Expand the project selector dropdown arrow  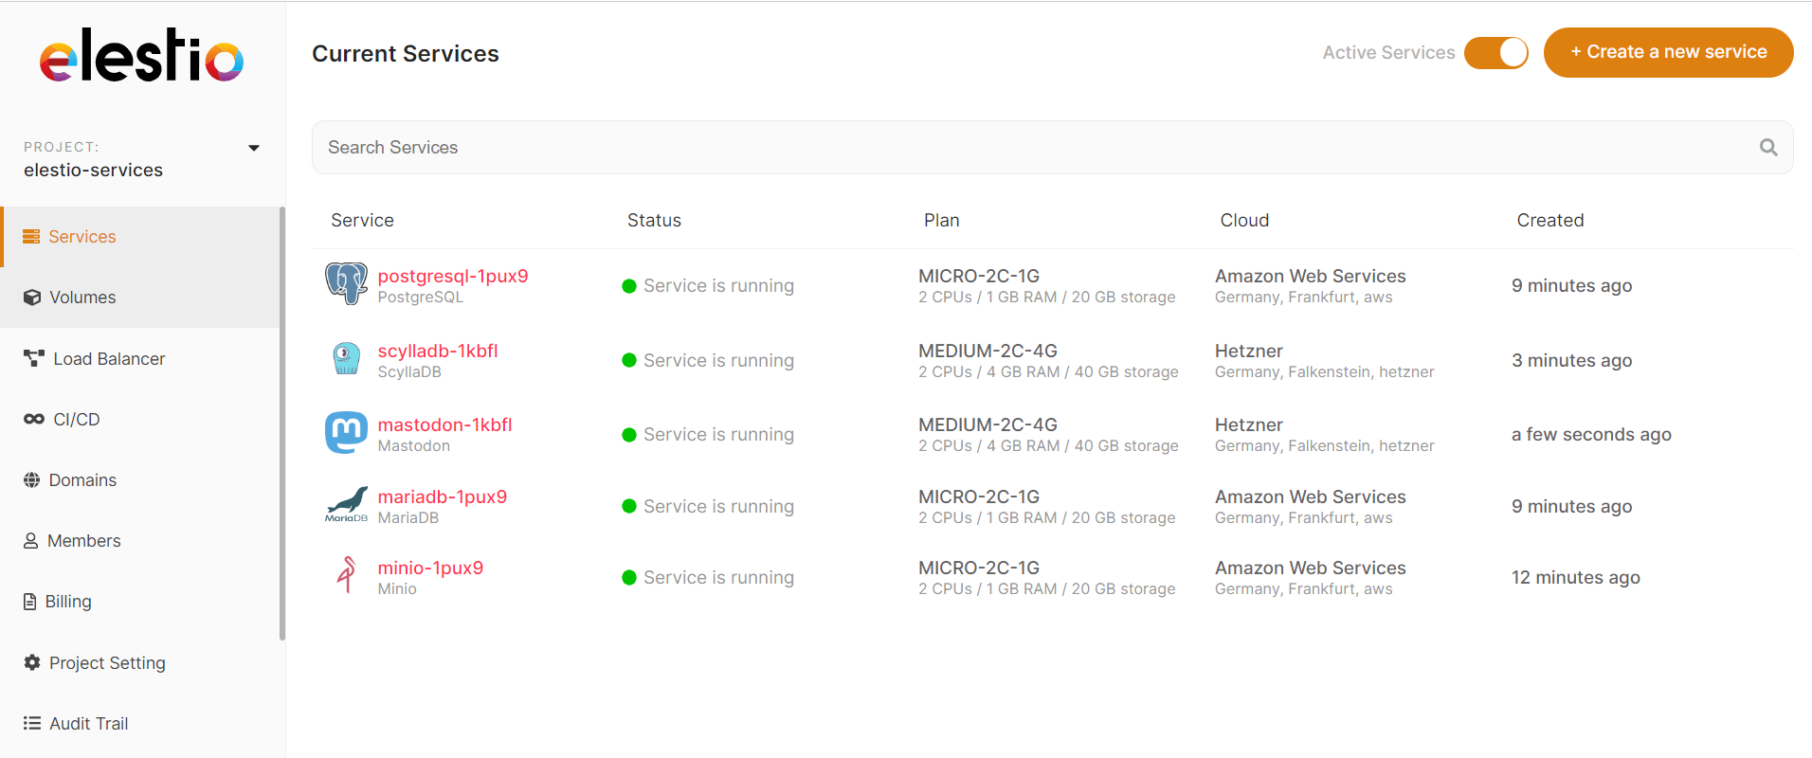(254, 148)
